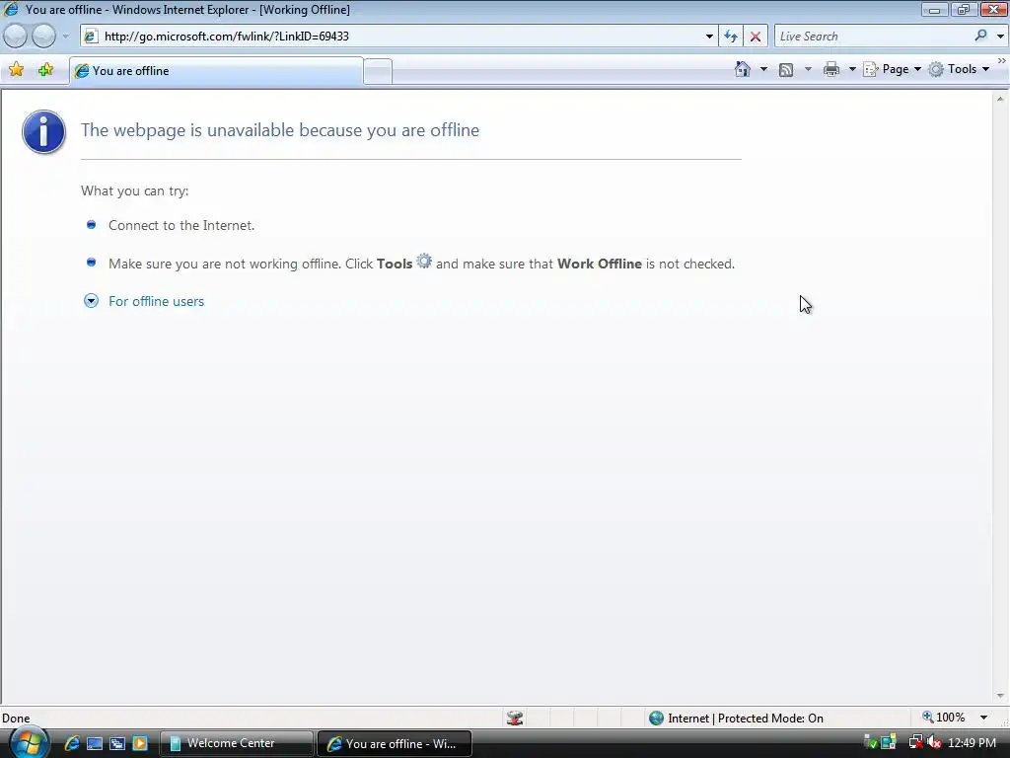Click Switch between windows Quick Launch icon
The image size is (1010, 758).
click(117, 743)
